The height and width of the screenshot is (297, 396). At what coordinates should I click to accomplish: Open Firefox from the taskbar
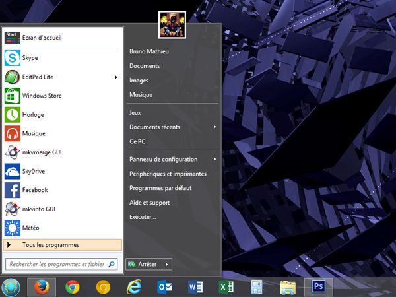coord(42,287)
